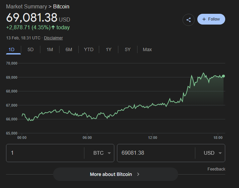Switch to the 5D chart tab

pos(31,49)
